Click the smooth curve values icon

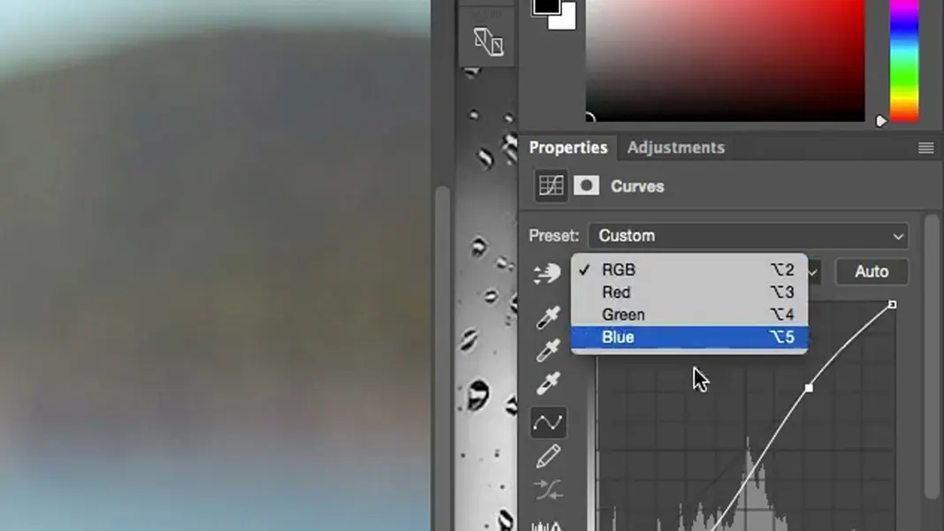tap(548, 490)
